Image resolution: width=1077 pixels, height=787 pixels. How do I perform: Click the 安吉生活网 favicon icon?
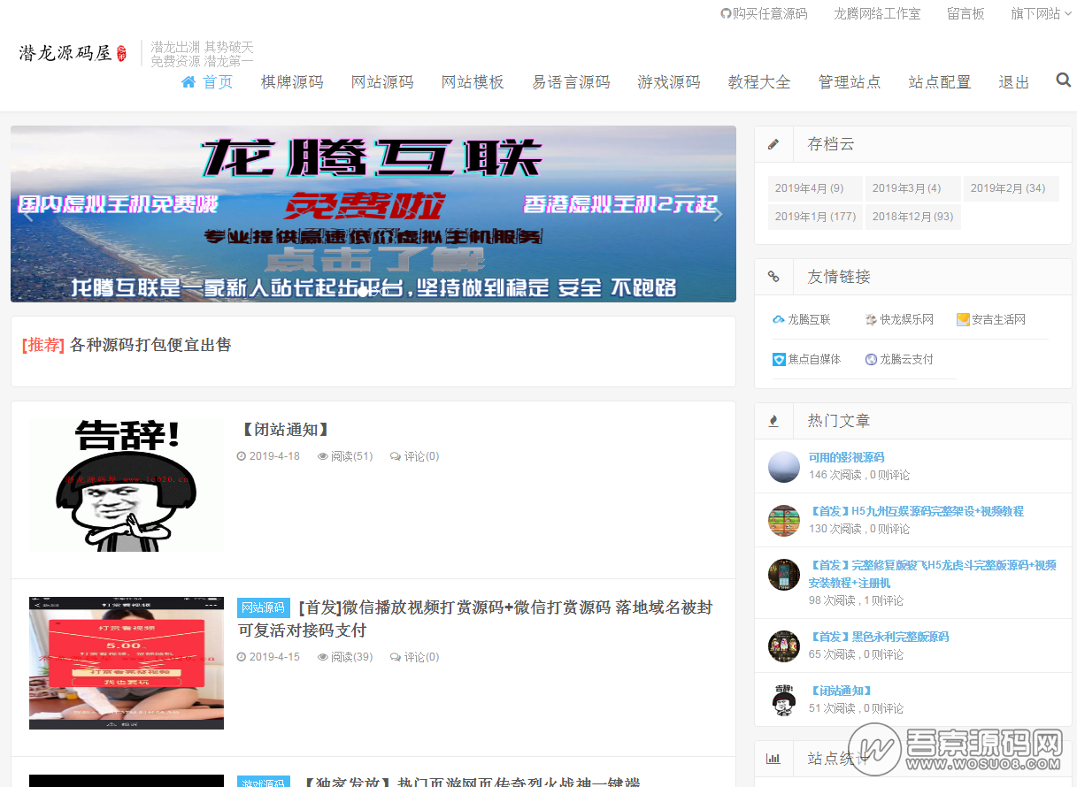coord(963,320)
